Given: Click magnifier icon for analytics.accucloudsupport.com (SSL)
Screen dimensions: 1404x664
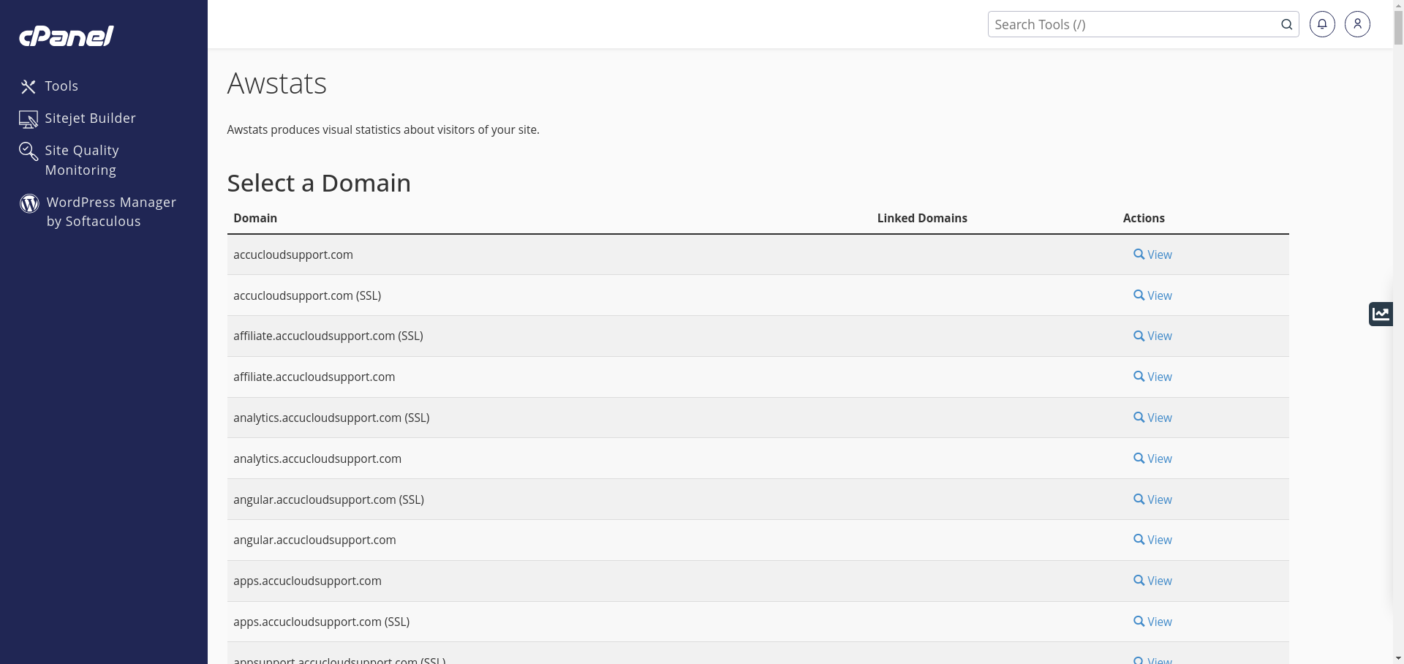Looking at the screenshot, I should click(x=1139, y=417).
